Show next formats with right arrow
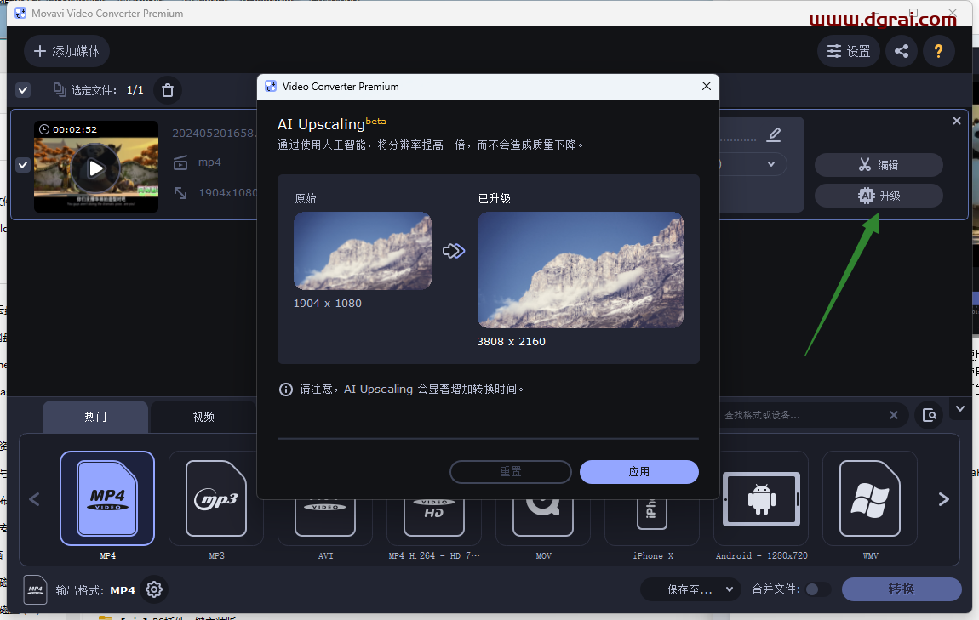979x620 pixels. pyautogui.click(x=944, y=499)
